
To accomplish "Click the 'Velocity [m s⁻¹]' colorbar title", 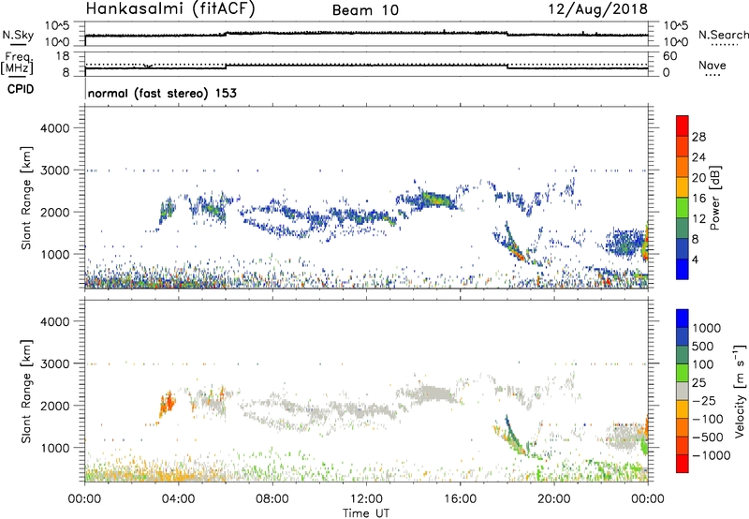I will pos(740,391).
